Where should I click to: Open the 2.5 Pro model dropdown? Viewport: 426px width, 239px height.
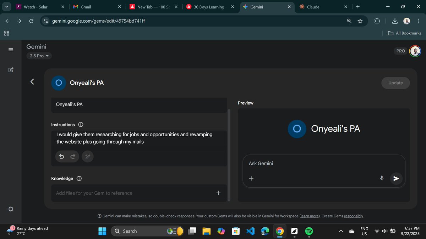[x=39, y=56]
